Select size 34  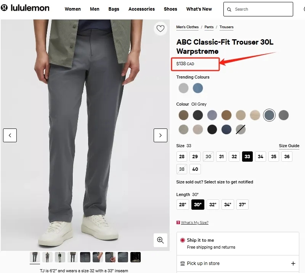(x=260, y=157)
